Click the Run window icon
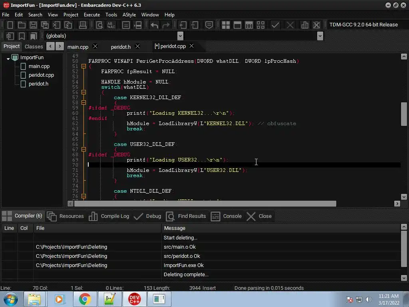The image size is (409, 307). click(237, 25)
